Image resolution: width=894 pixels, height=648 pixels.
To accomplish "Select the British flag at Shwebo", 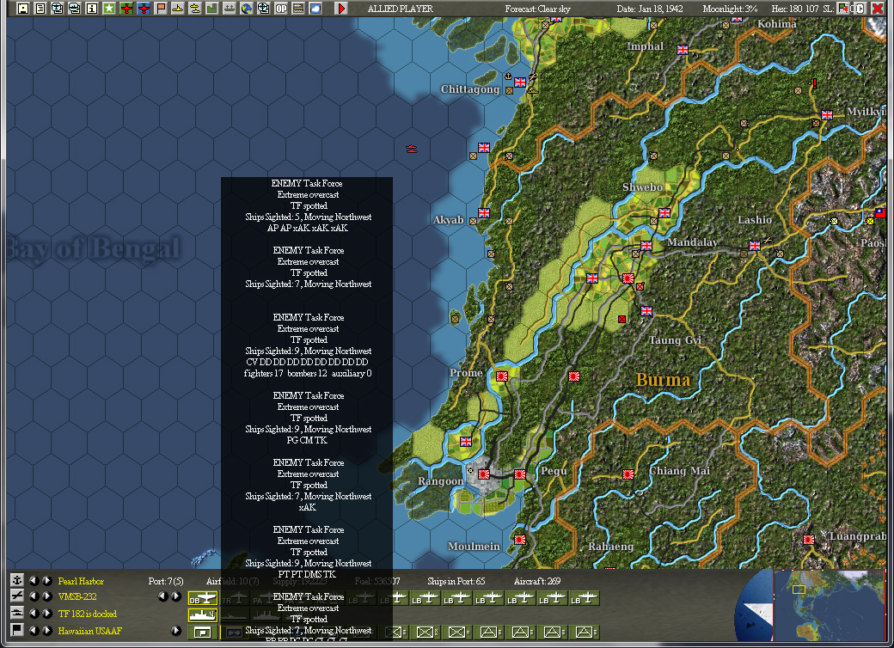I will [x=664, y=212].
